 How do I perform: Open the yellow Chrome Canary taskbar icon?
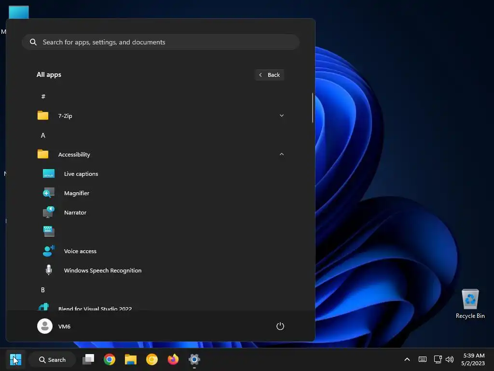(152, 359)
